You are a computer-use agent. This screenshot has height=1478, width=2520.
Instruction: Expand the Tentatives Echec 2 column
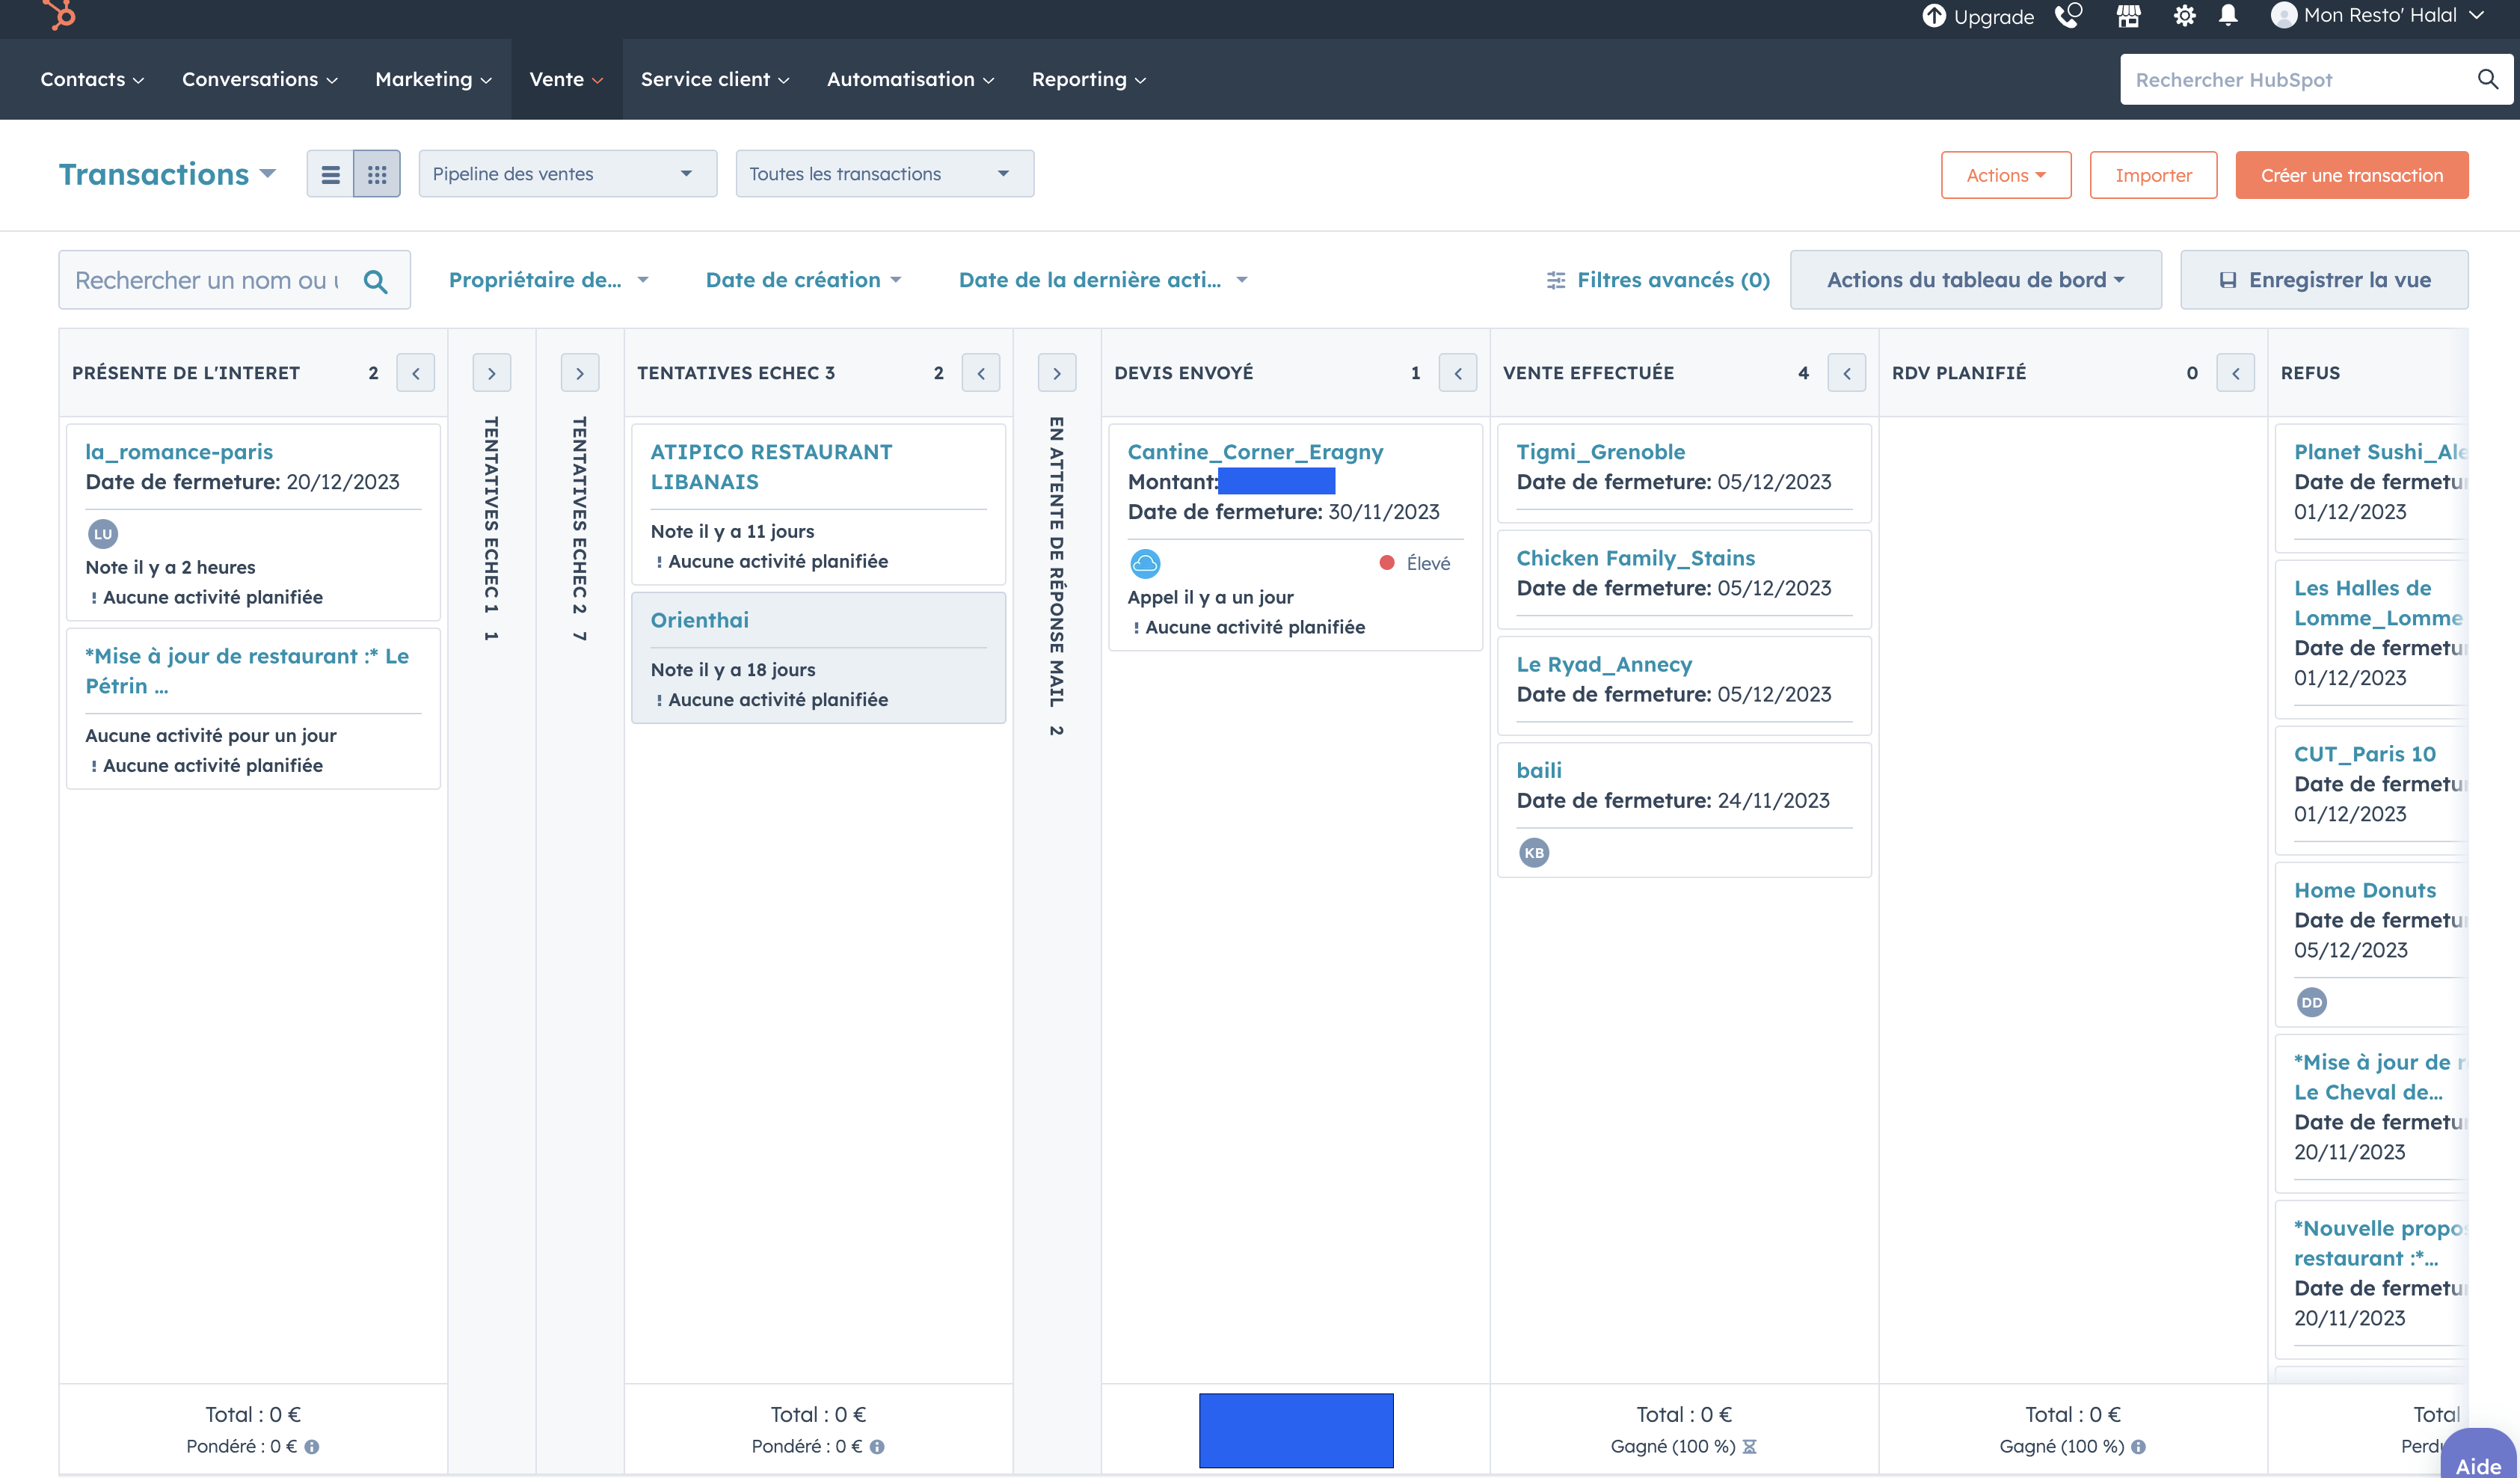coord(580,373)
